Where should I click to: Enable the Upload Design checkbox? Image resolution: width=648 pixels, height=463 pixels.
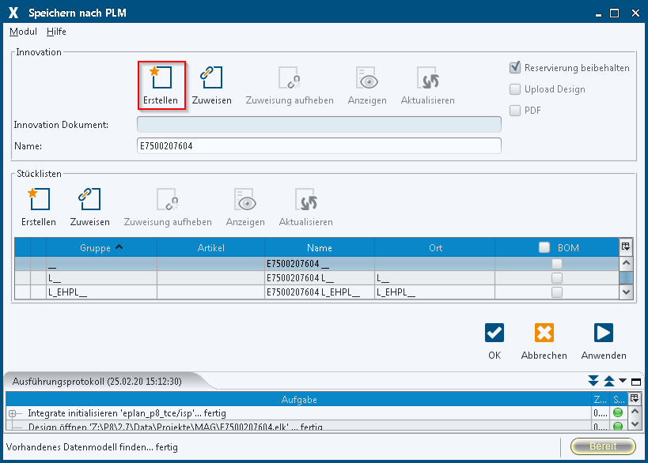[515, 89]
